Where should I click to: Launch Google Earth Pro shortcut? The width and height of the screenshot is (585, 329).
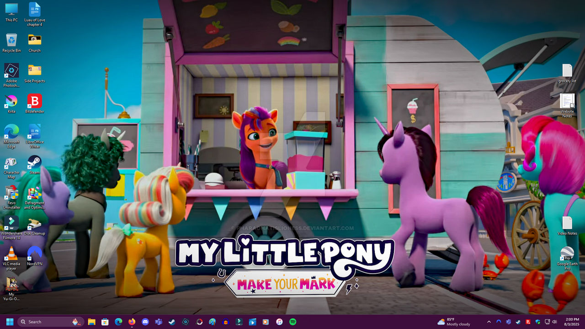(x=567, y=259)
